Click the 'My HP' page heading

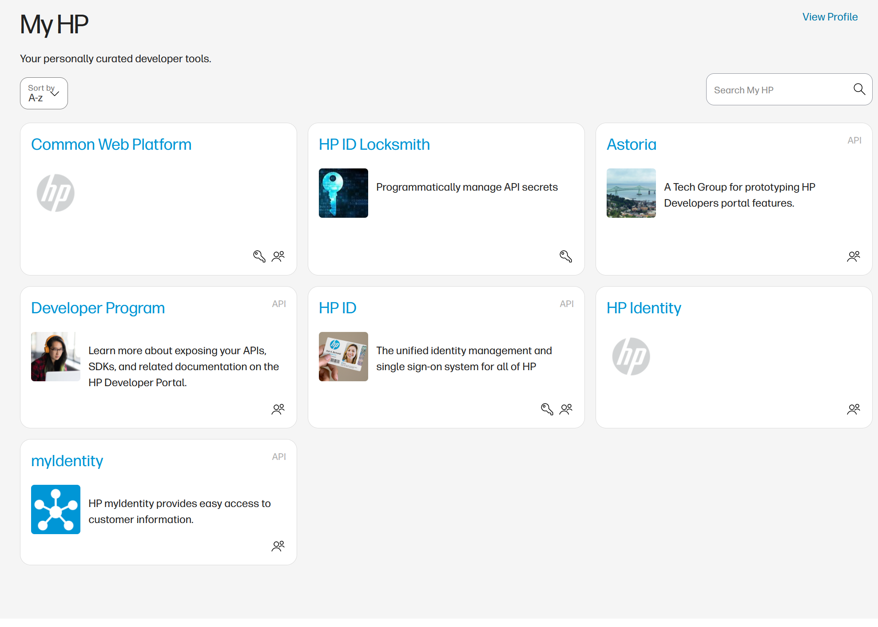click(54, 24)
